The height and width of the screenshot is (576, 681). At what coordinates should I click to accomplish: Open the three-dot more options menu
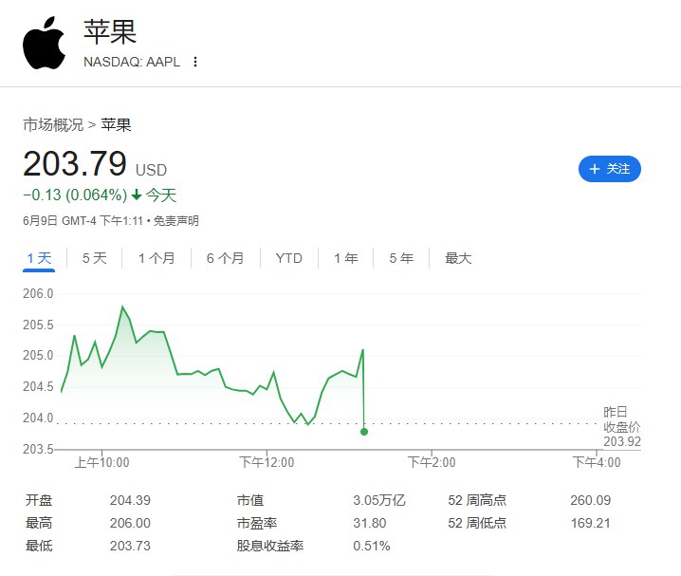195,62
